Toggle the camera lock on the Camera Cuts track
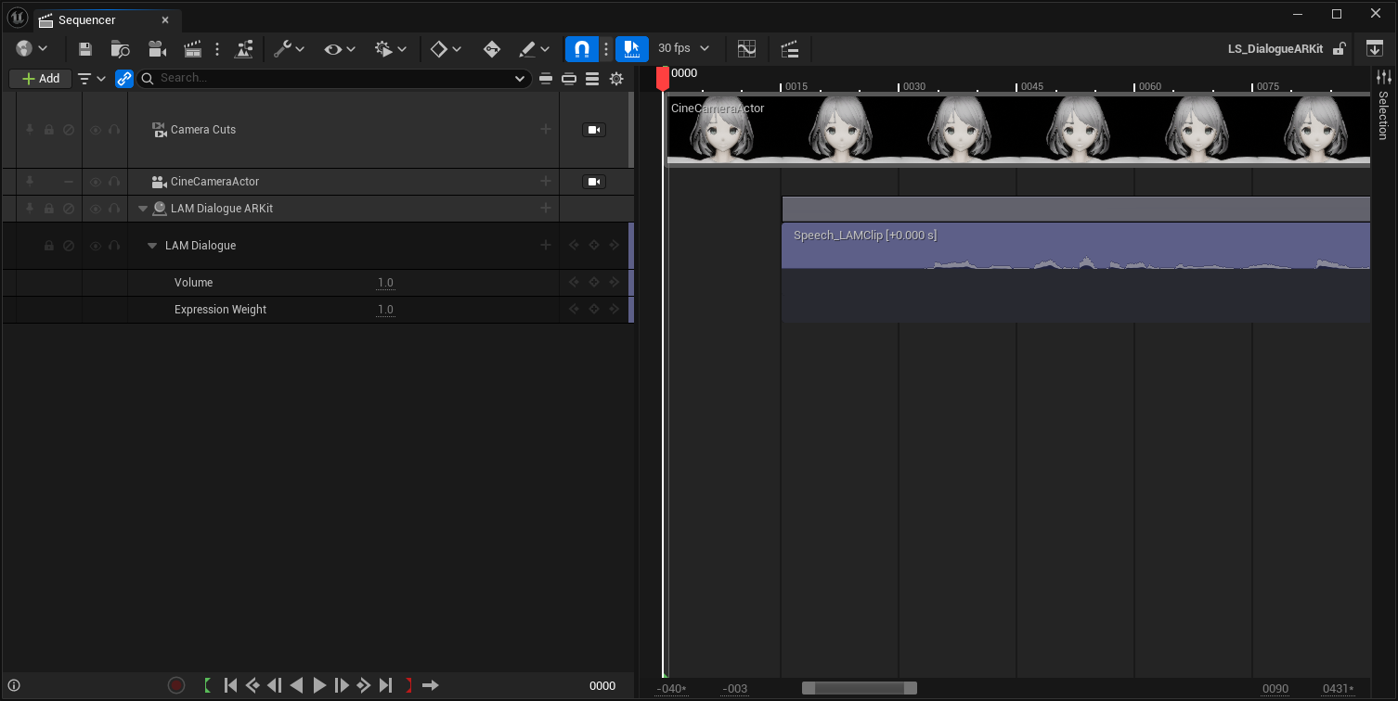The image size is (1398, 701). click(594, 130)
